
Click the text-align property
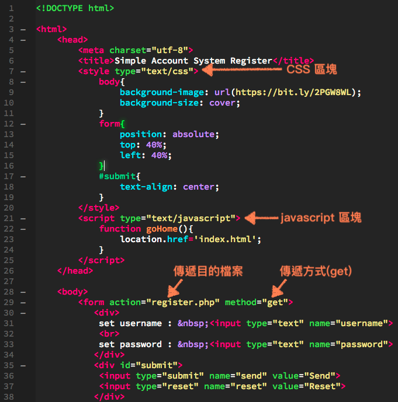tap(146, 187)
